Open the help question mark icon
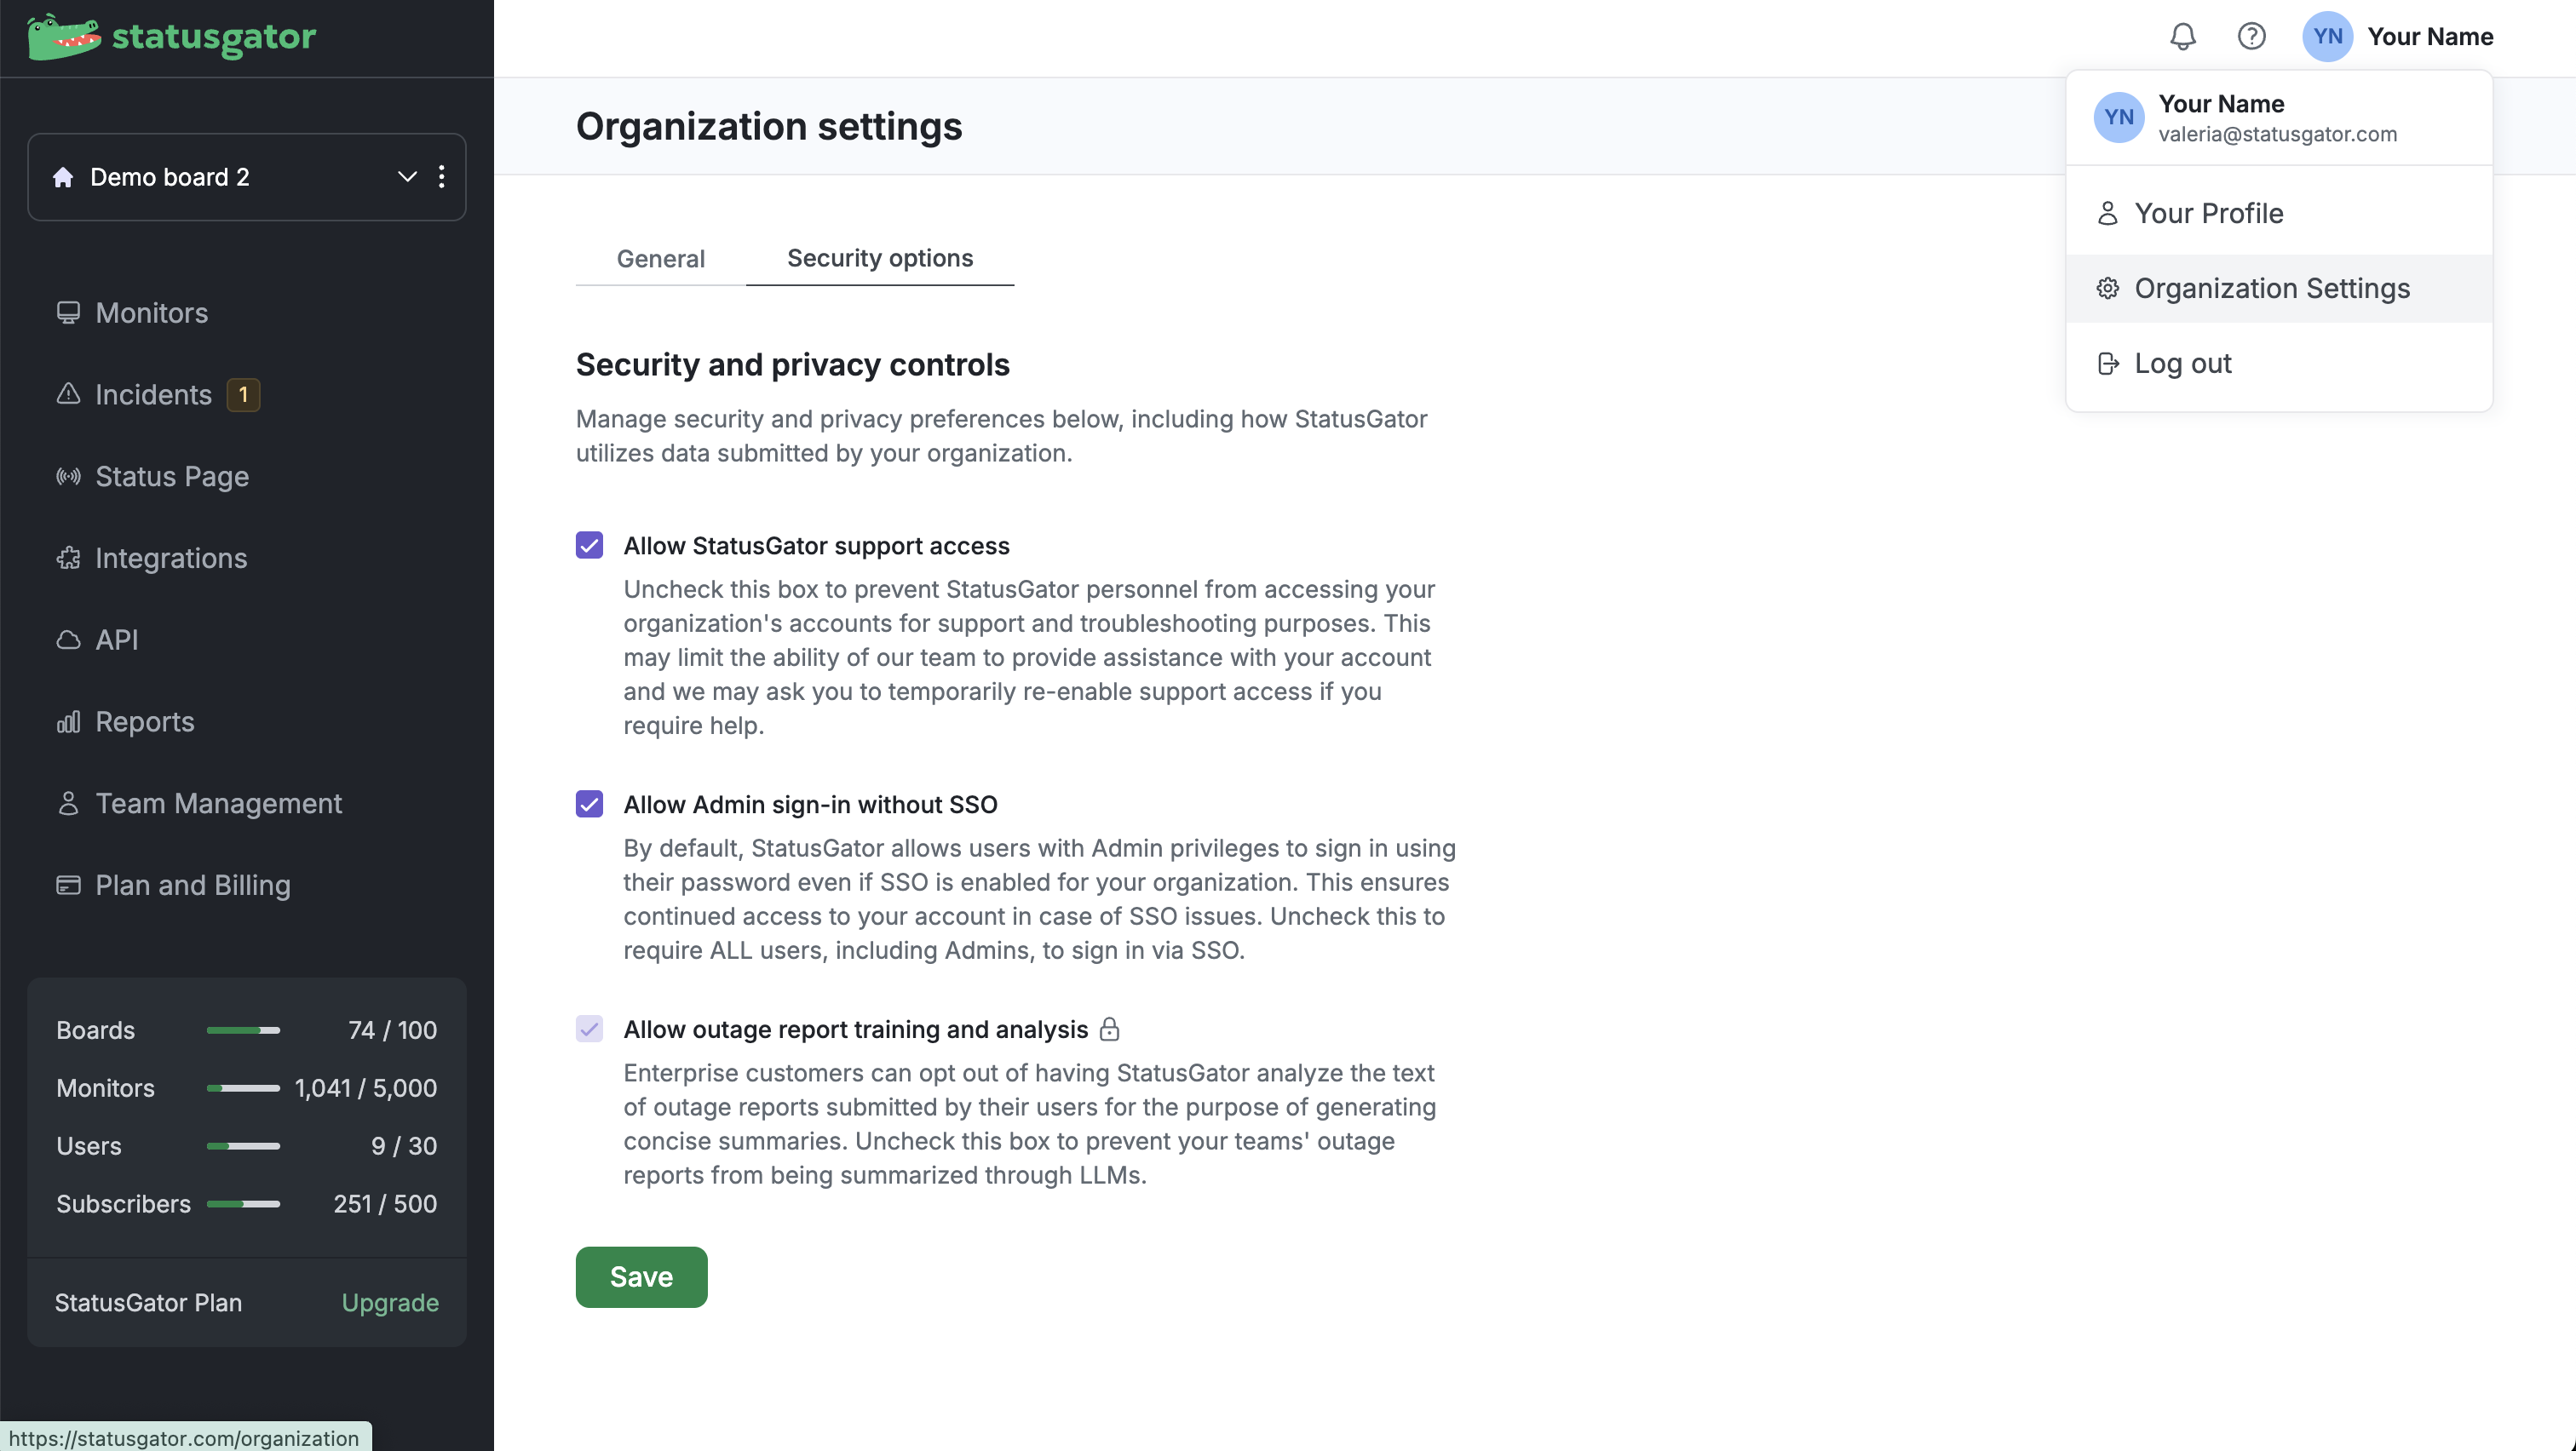The width and height of the screenshot is (2576, 1451). pos(2251,37)
